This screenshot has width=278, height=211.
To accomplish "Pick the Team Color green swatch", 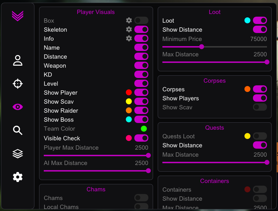I will [x=144, y=129].
